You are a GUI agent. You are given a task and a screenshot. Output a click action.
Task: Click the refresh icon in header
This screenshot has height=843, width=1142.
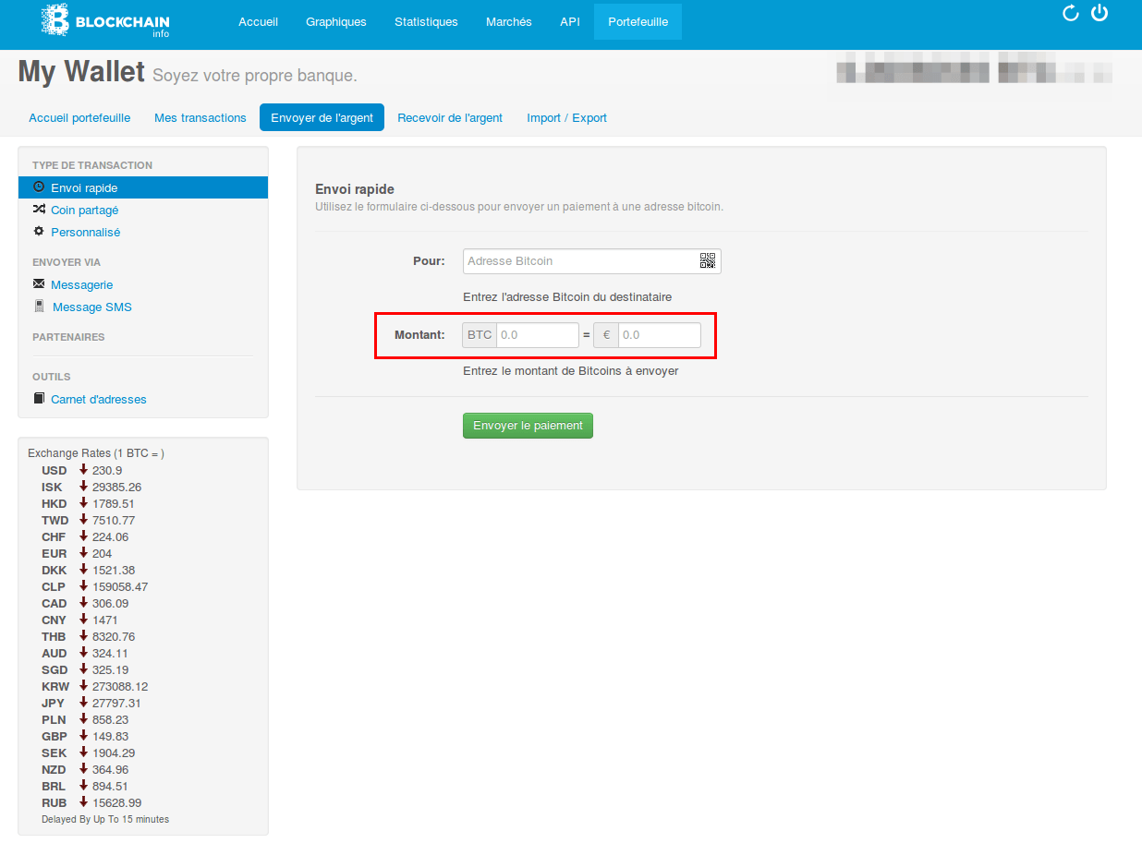pyautogui.click(x=1071, y=13)
